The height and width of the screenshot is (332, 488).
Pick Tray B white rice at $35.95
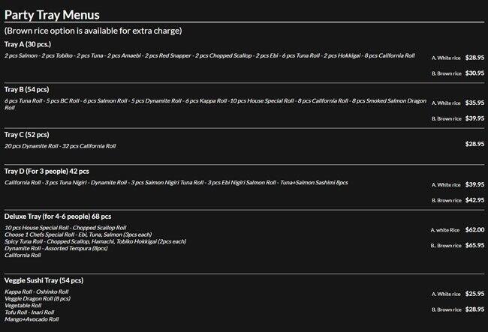click(x=474, y=103)
